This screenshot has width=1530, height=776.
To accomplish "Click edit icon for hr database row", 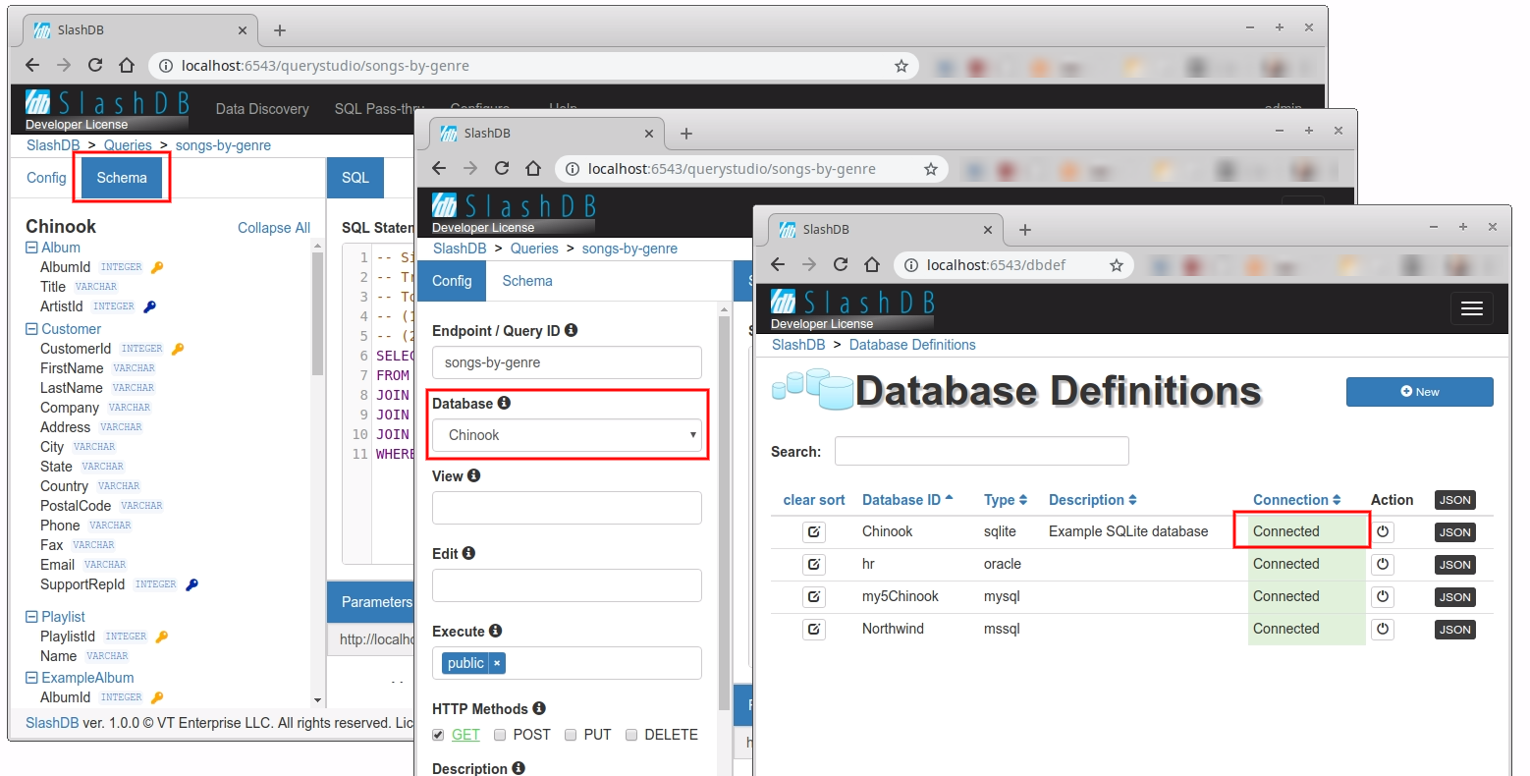I will pos(814,565).
